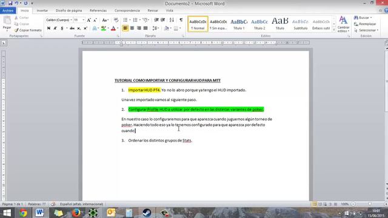This screenshot has height=218, width=388.
Task: Apply the red font color A
Action: (x=113, y=28)
